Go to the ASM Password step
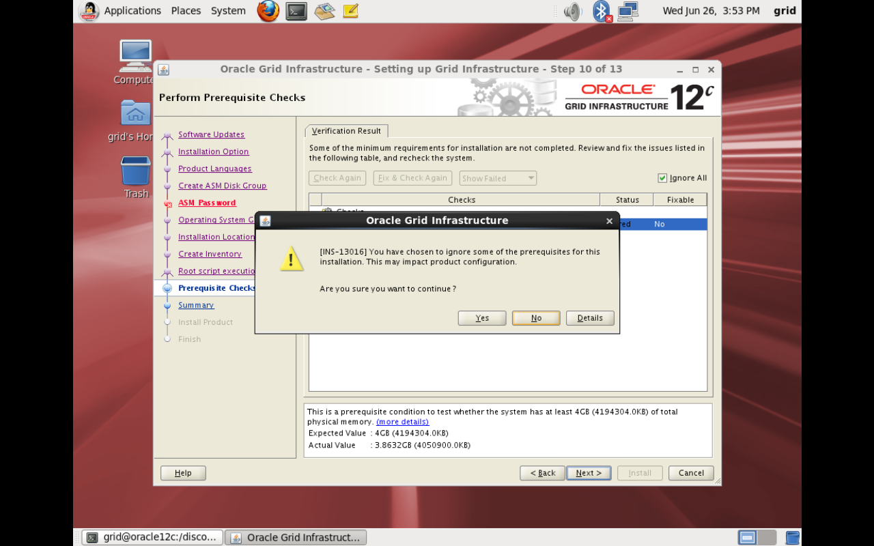The width and height of the screenshot is (874, 546). tap(207, 203)
